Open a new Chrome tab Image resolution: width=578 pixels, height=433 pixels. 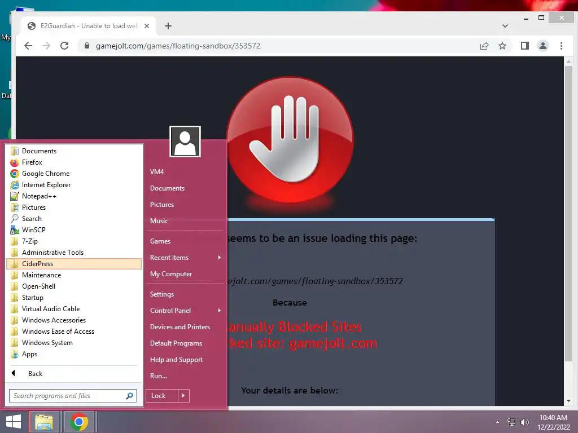[x=168, y=26]
